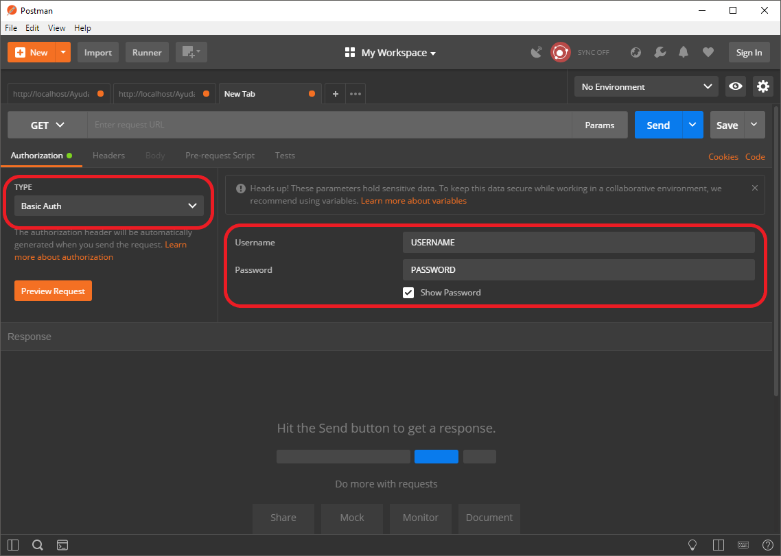Open the Cookies link
Image resolution: width=781 pixels, height=556 pixels.
coord(723,157)
